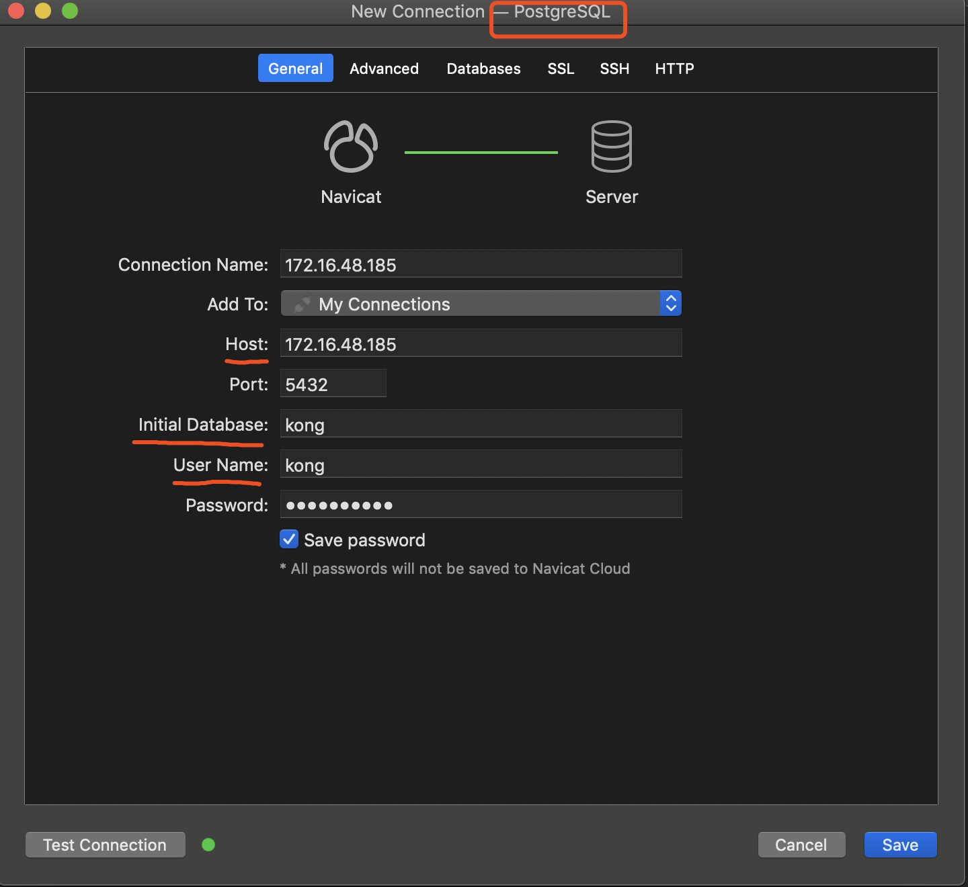Click the Navicat Cloud password note
968x887 pixels.
[455, 568]
